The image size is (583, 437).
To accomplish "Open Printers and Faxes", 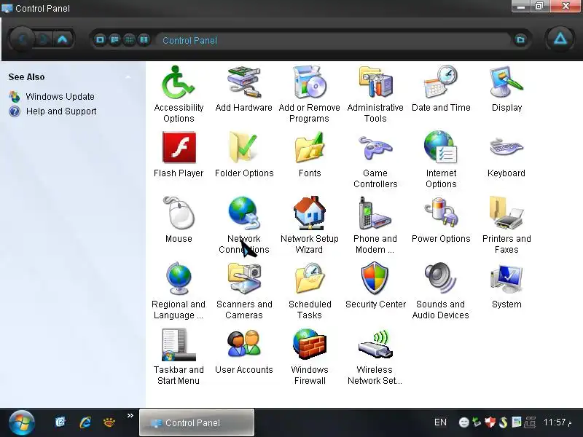I will click(506, 225).
